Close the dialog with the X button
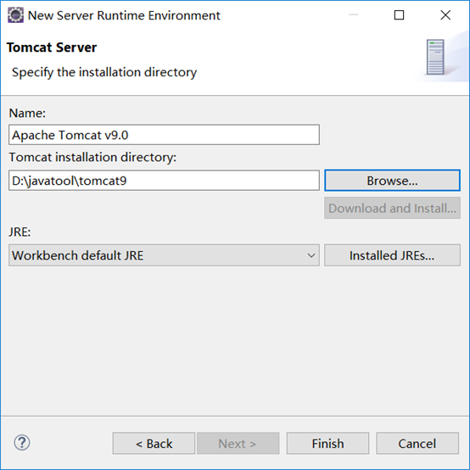The height and width of the screenshot is (470, 470). tap(445, 15)
